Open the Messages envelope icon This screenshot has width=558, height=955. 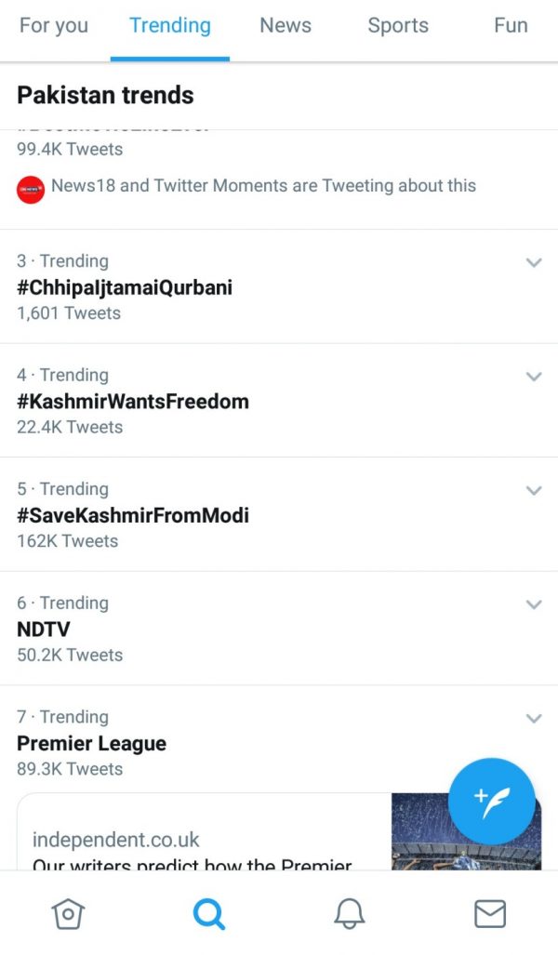490,913
